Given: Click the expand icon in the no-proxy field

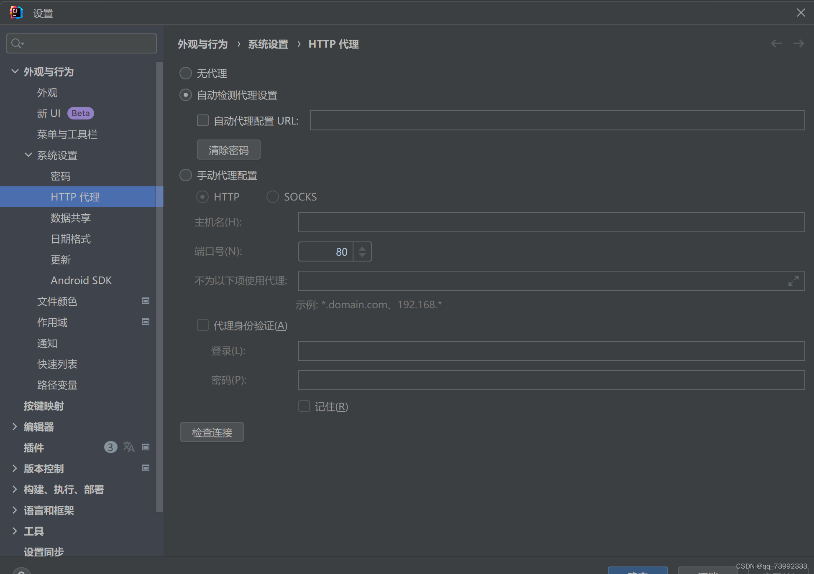Looking at the screenshot, I should click(793, 281).
